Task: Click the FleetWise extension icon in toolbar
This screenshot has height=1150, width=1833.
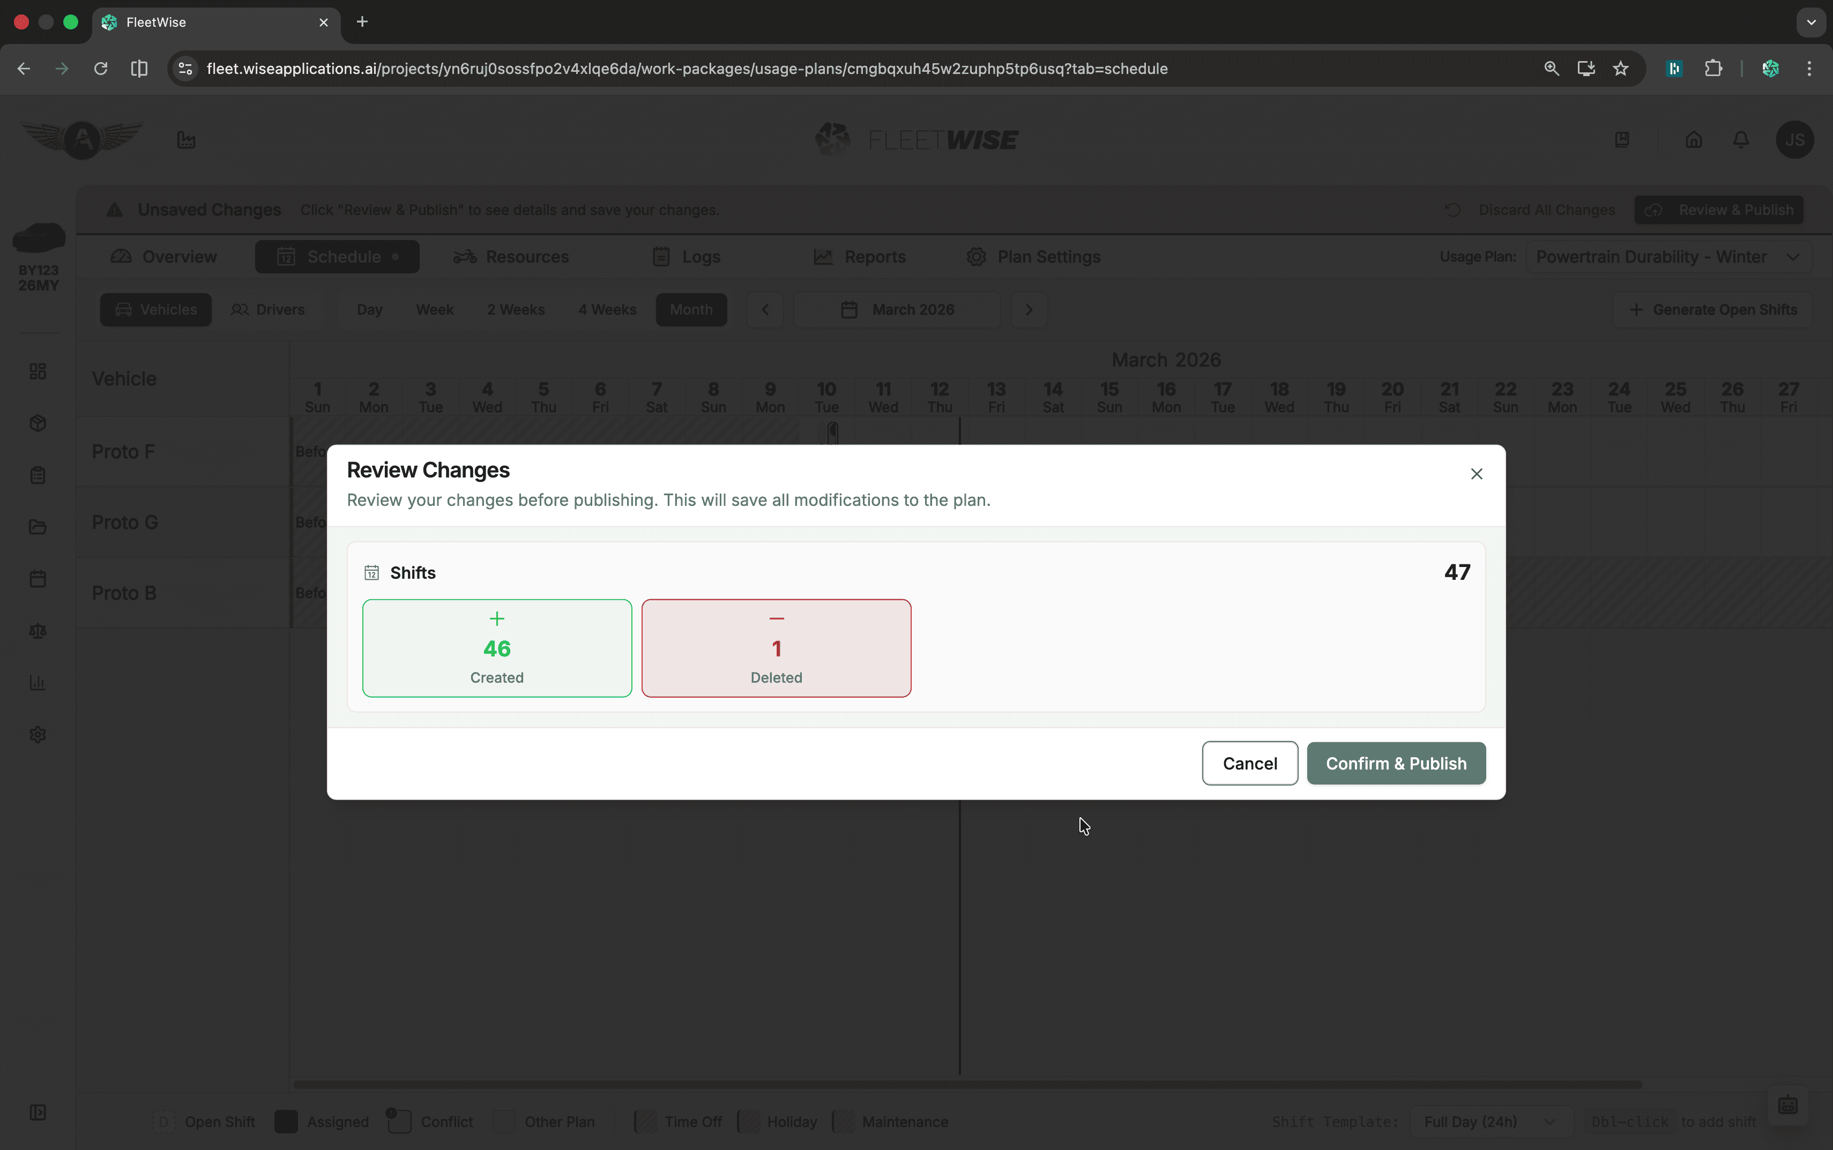Action: [1770, 69]
